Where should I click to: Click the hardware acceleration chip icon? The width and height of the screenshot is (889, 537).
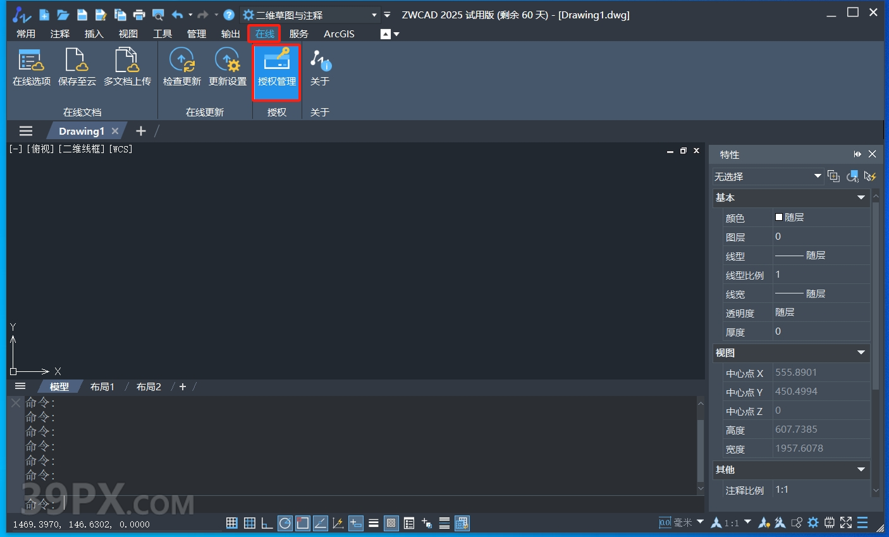point(830,522)
